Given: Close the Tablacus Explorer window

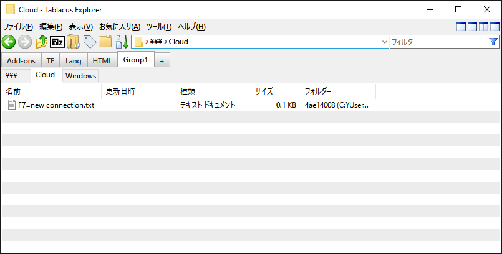Looking at the screenshot, I should pyautogui.click(x=487, y=9).
